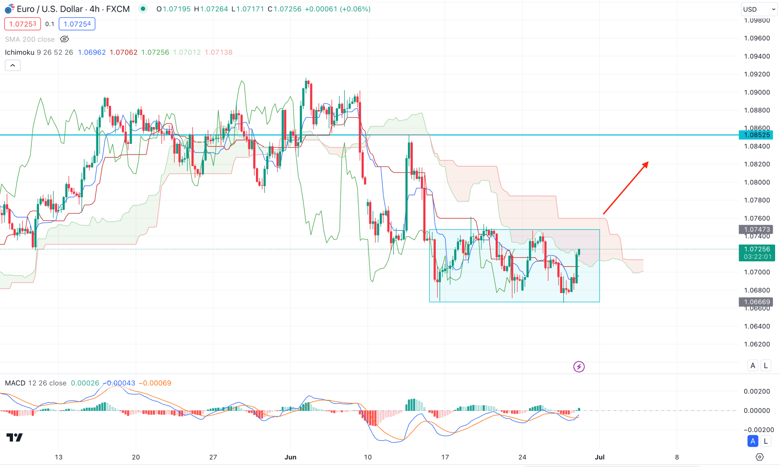Screen dimensions: 780x467
Task: Click the 0.1 spread value
Action: [50, 24]
